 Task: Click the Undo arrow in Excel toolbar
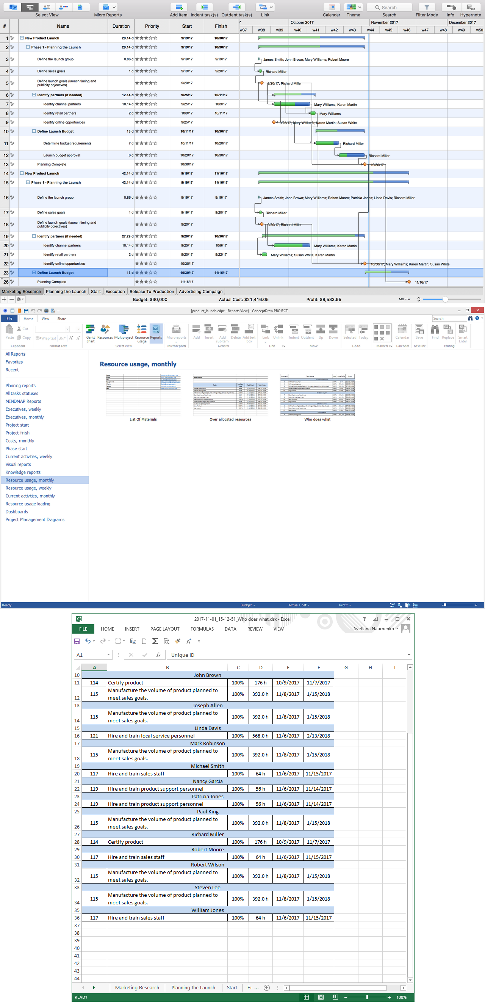[88, 641]
